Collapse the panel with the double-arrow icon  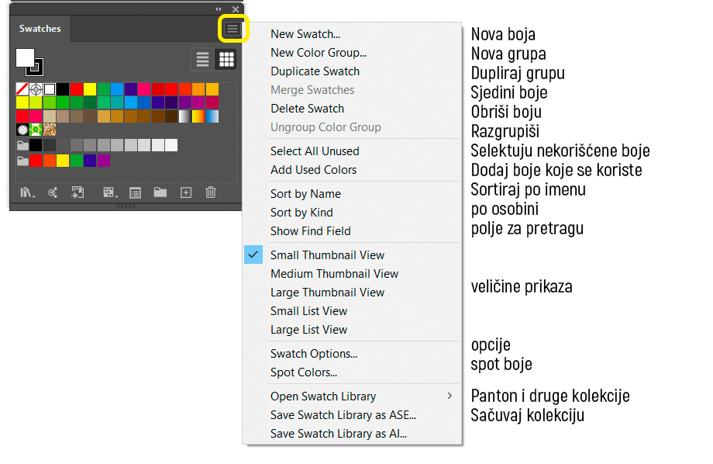click(x=219, y=9)
